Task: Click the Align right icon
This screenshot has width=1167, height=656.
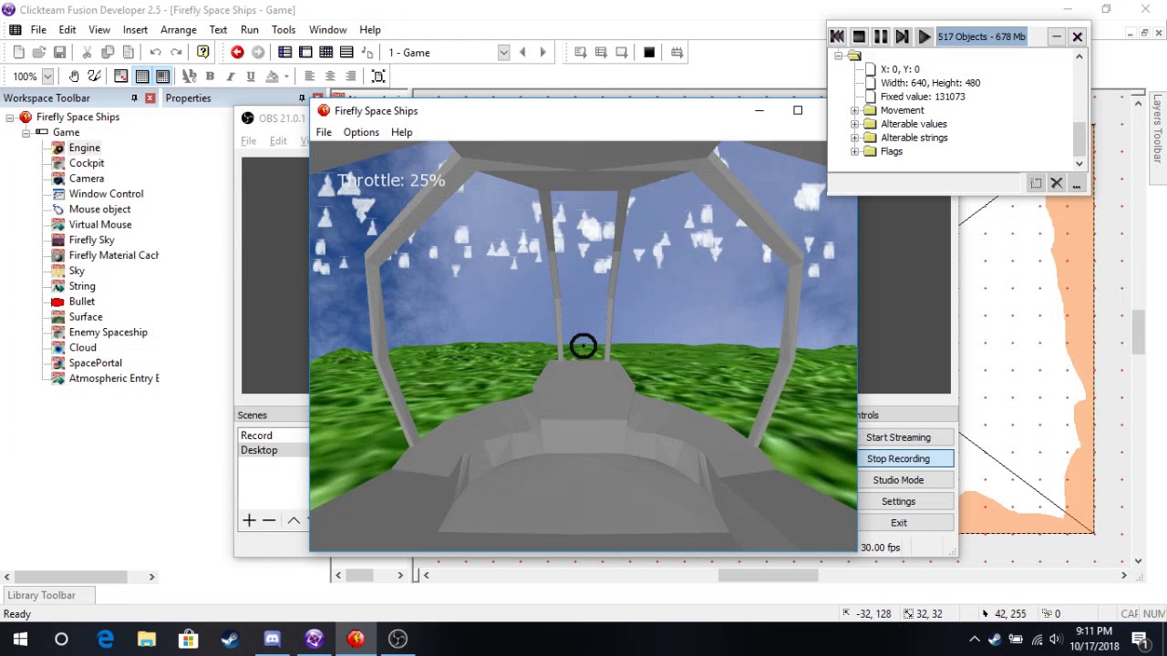Action: (351, 77)
